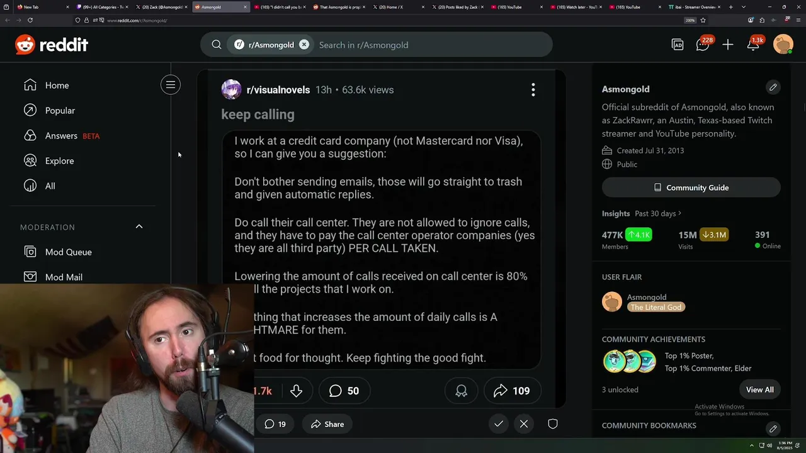Viewport: 806px width, 453px height.
Task: Open the three-dot menu on the r/visualnovels post
Action: tap(533, 90)
